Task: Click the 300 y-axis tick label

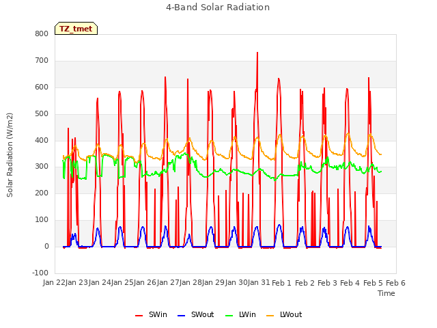Action: (42, 167)
